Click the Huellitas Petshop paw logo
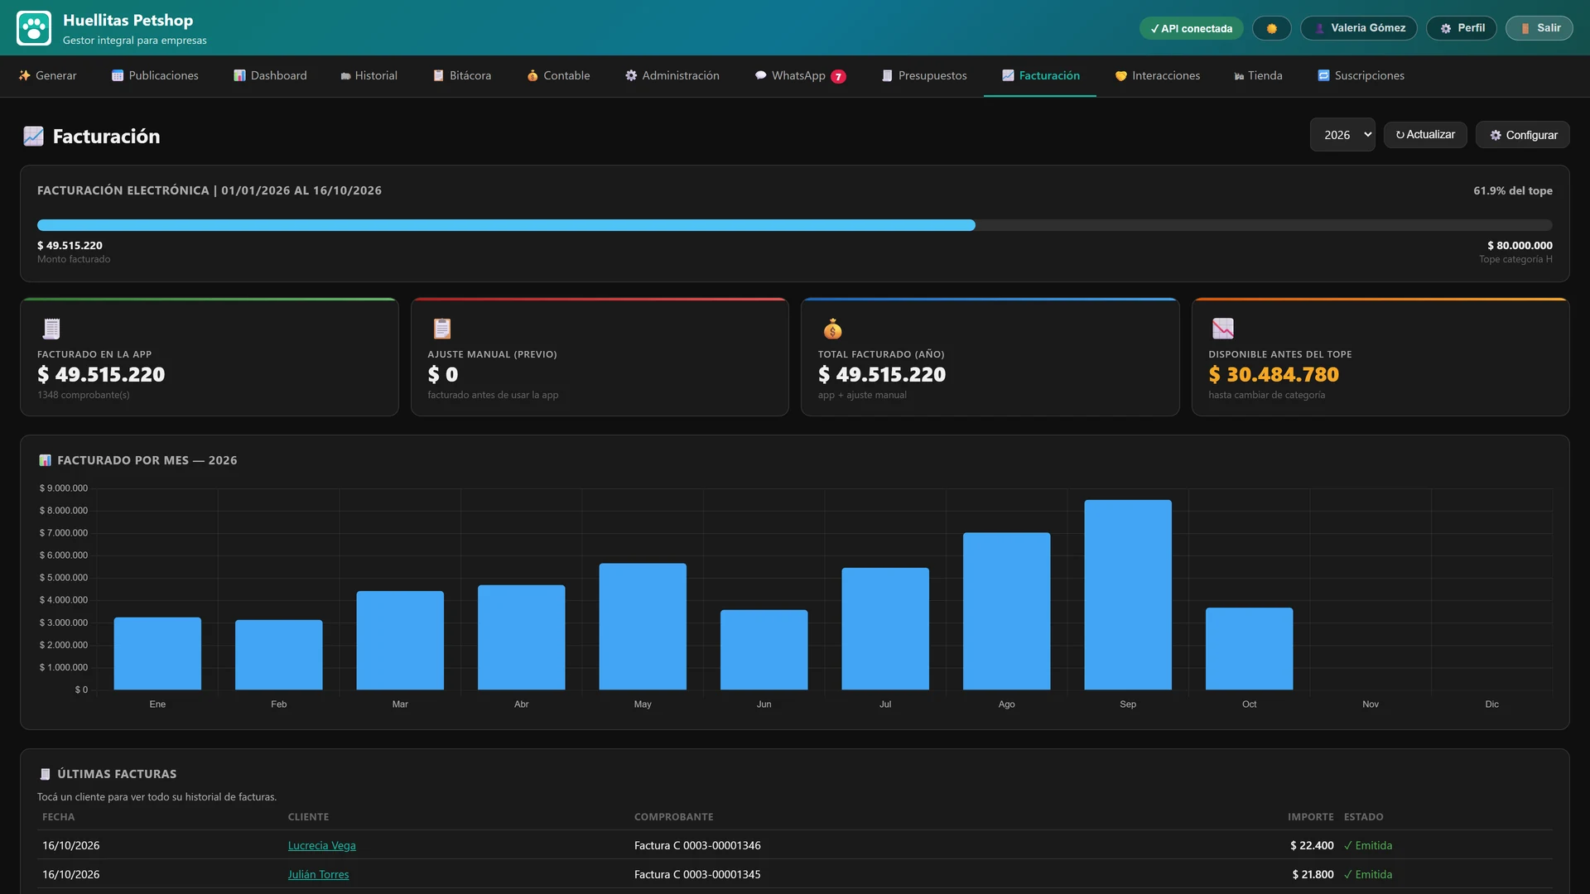 pos(34,28)
